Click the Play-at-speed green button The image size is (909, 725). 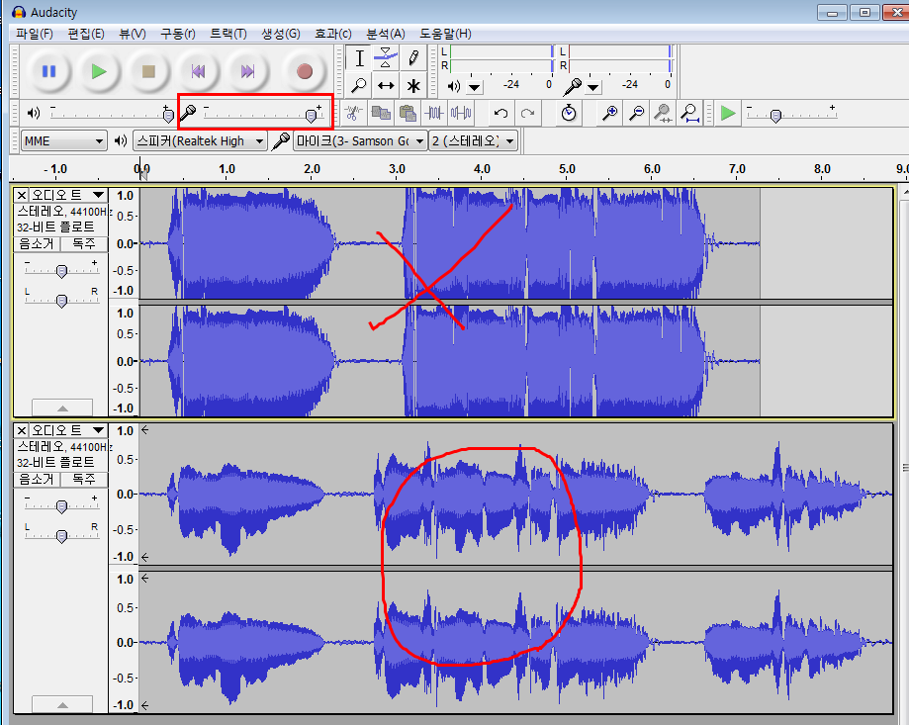[x=728, y=113]
